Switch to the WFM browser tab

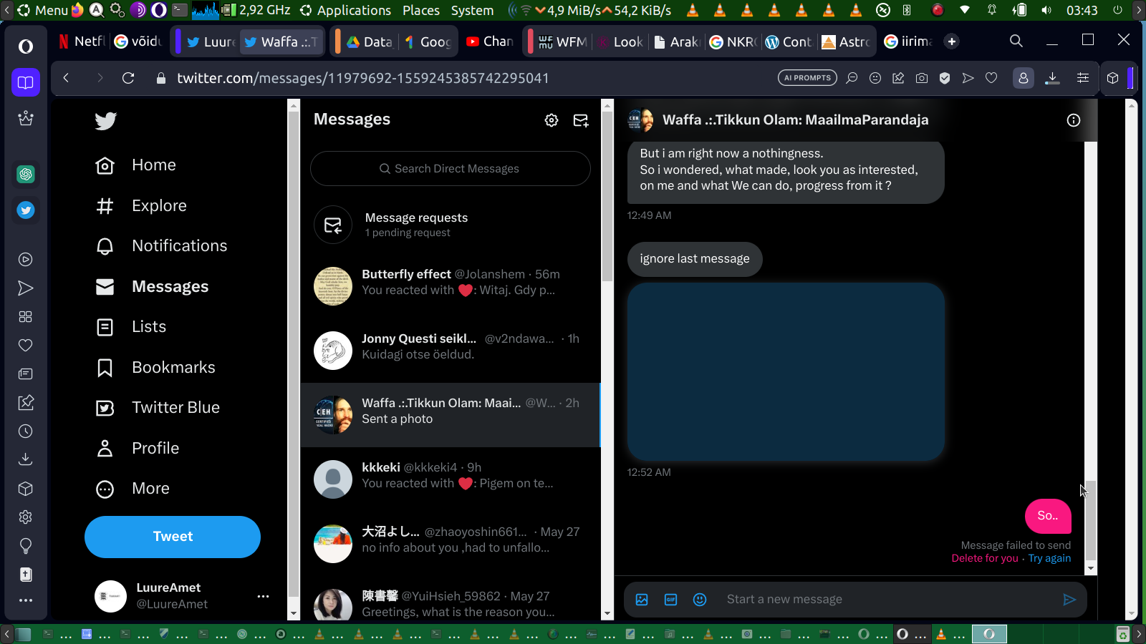coord(563,42)
